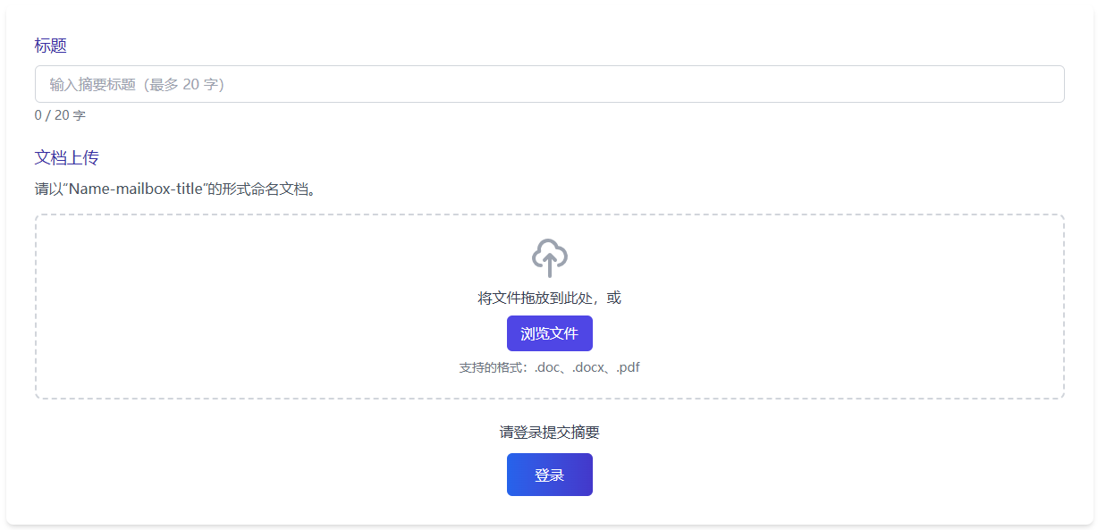Click the 请登录提交摘要 message
The height and width of the screenshot is (530, 1106).
[x=549, y=433]
